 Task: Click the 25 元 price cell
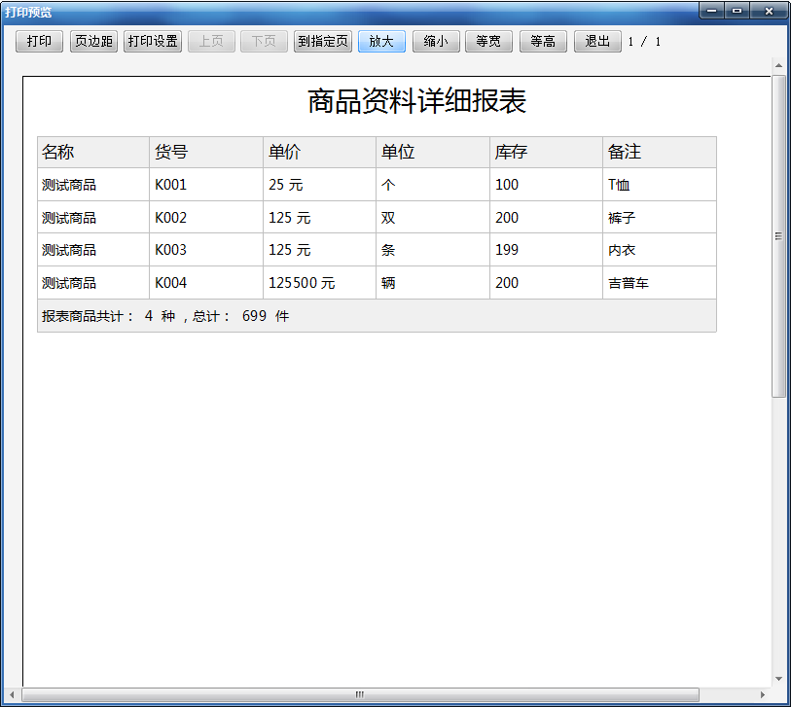(x=320, y=185)
